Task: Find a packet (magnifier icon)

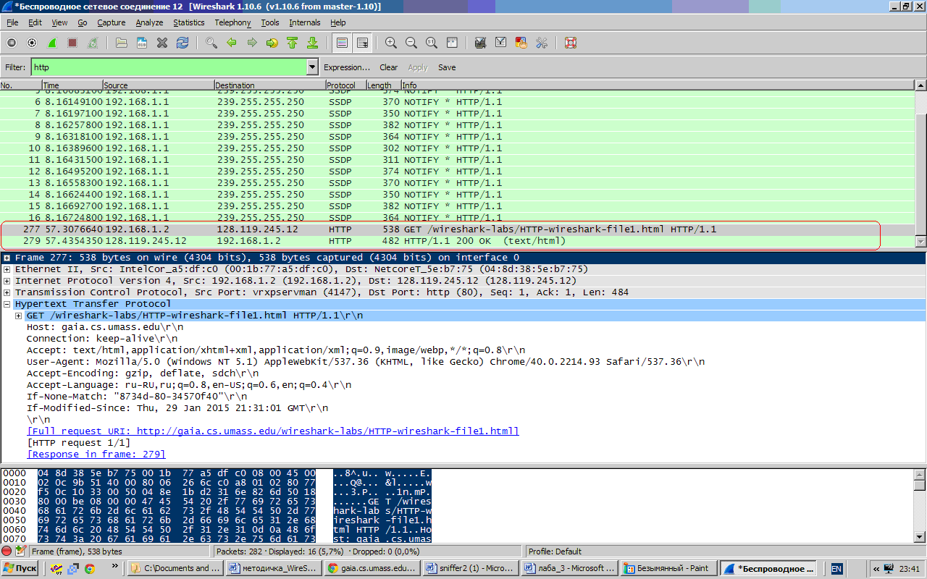Action: tap(211, 43)
